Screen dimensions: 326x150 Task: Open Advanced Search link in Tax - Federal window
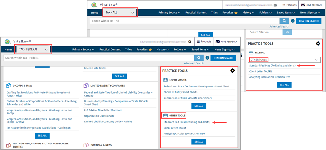194,63
